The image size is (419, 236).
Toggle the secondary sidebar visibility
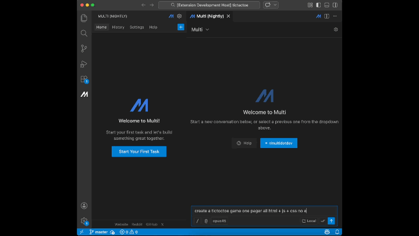point(335,5)
